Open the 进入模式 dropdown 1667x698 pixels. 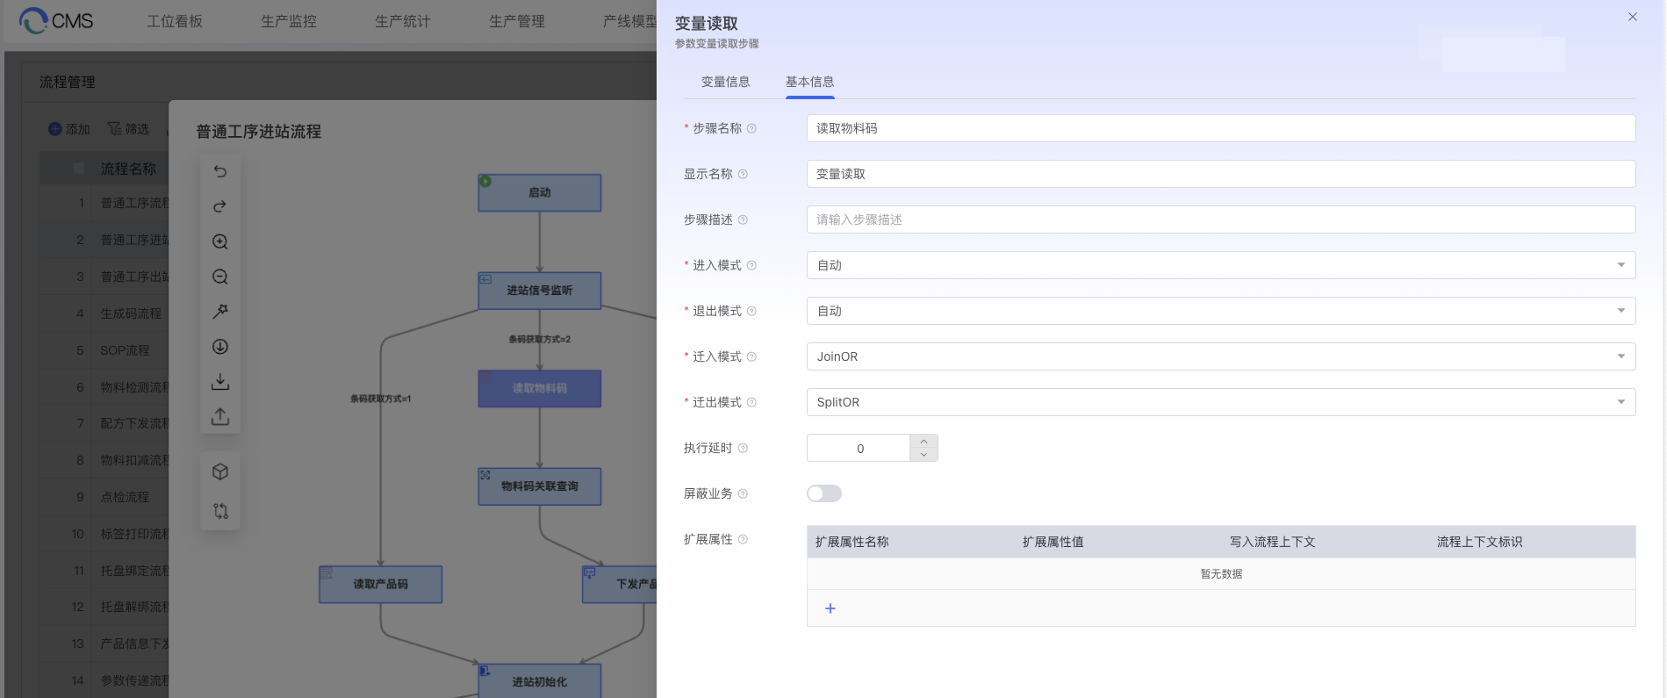click(1220, 265)
